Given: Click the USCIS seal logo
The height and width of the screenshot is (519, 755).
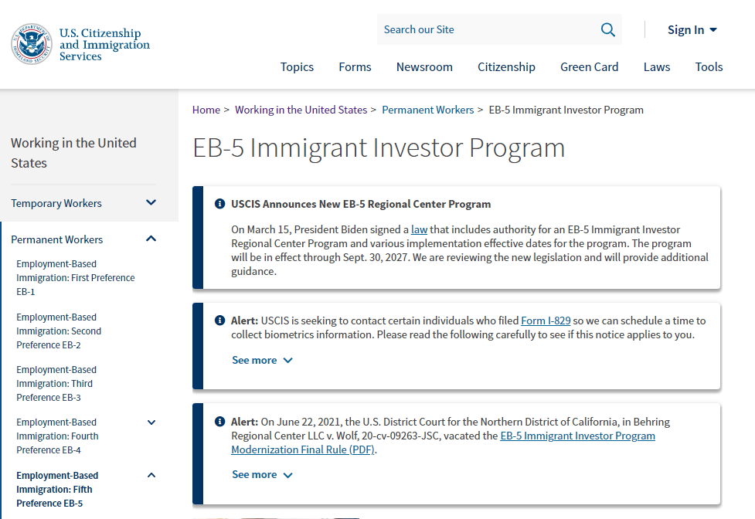Looking at the screenshot, I should 32,44.
